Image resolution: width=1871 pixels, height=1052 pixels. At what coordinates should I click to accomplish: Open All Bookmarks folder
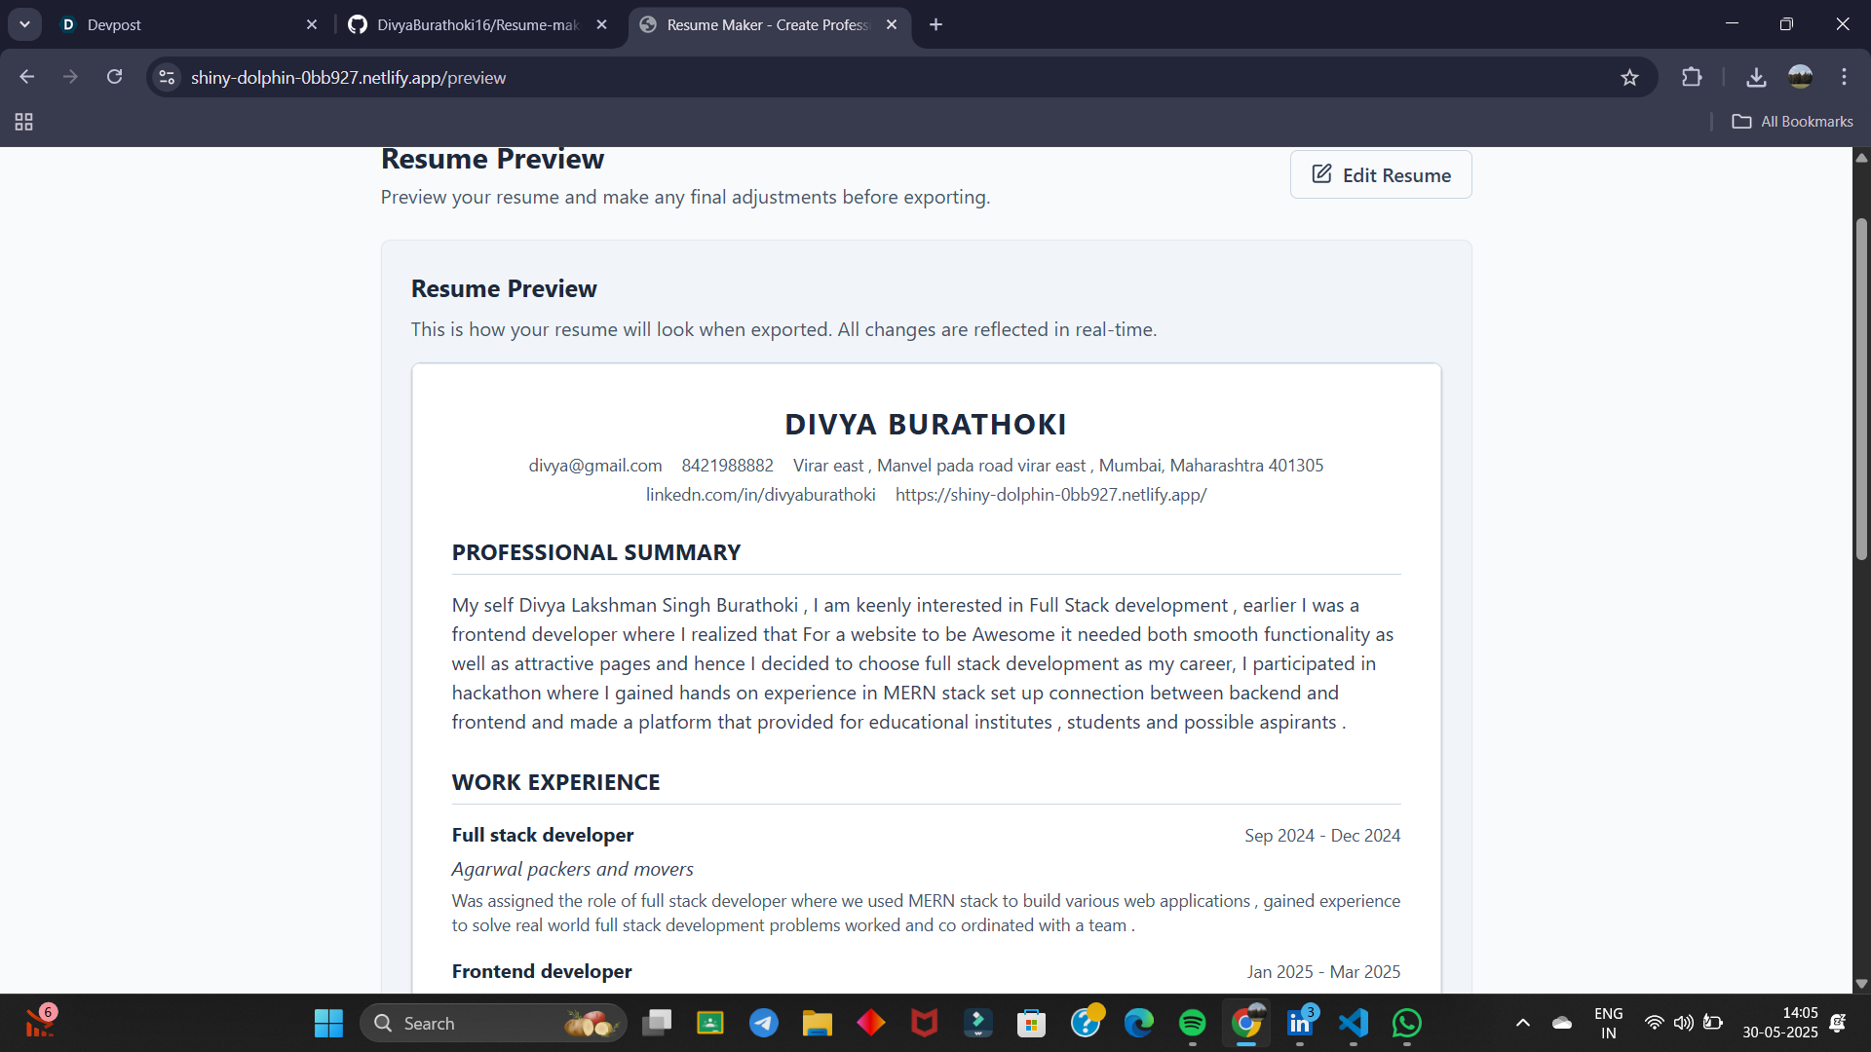click(x=1792, y=122)
